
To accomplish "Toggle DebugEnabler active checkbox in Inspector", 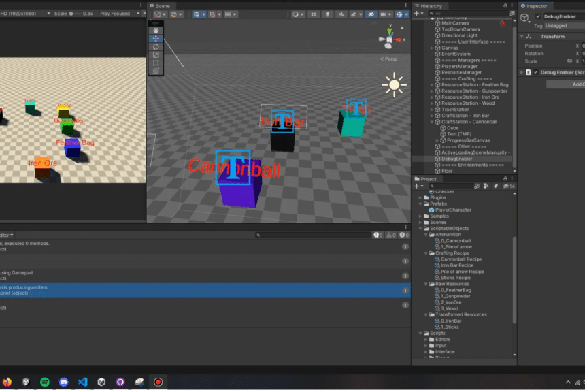I will pos(538,16).
